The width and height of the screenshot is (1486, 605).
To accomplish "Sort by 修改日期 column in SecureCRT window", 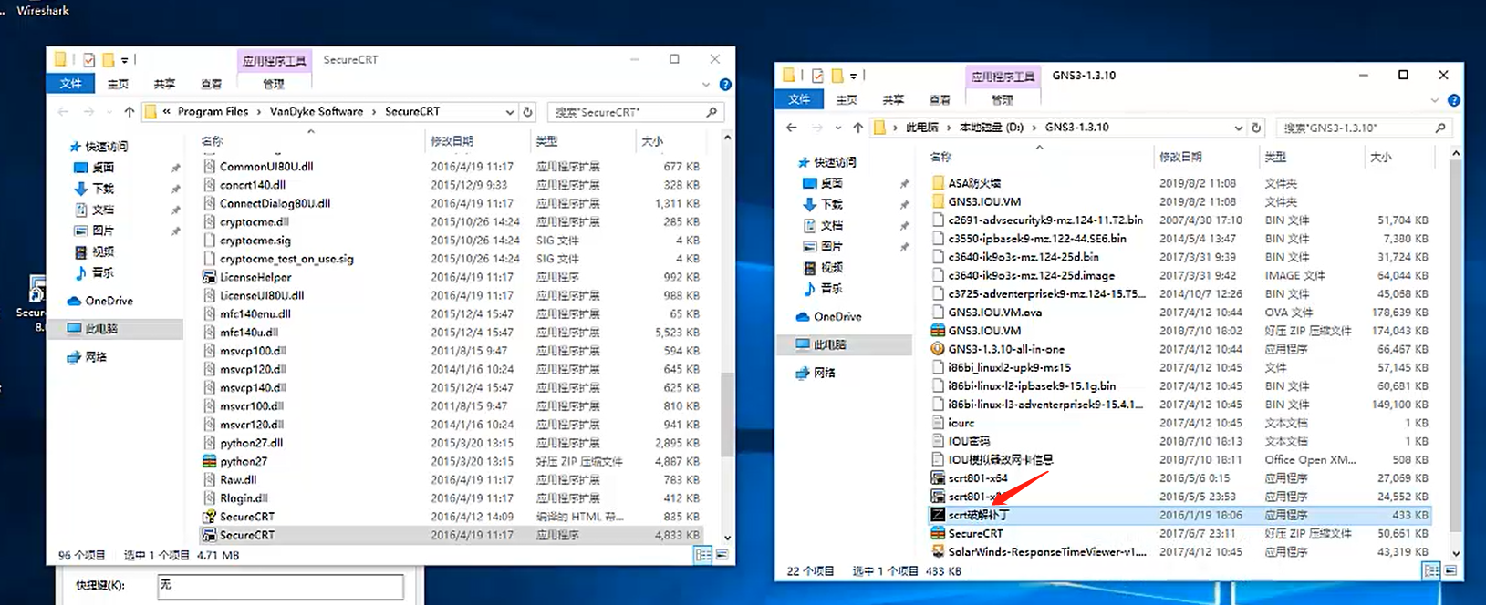I will (452, 141).
